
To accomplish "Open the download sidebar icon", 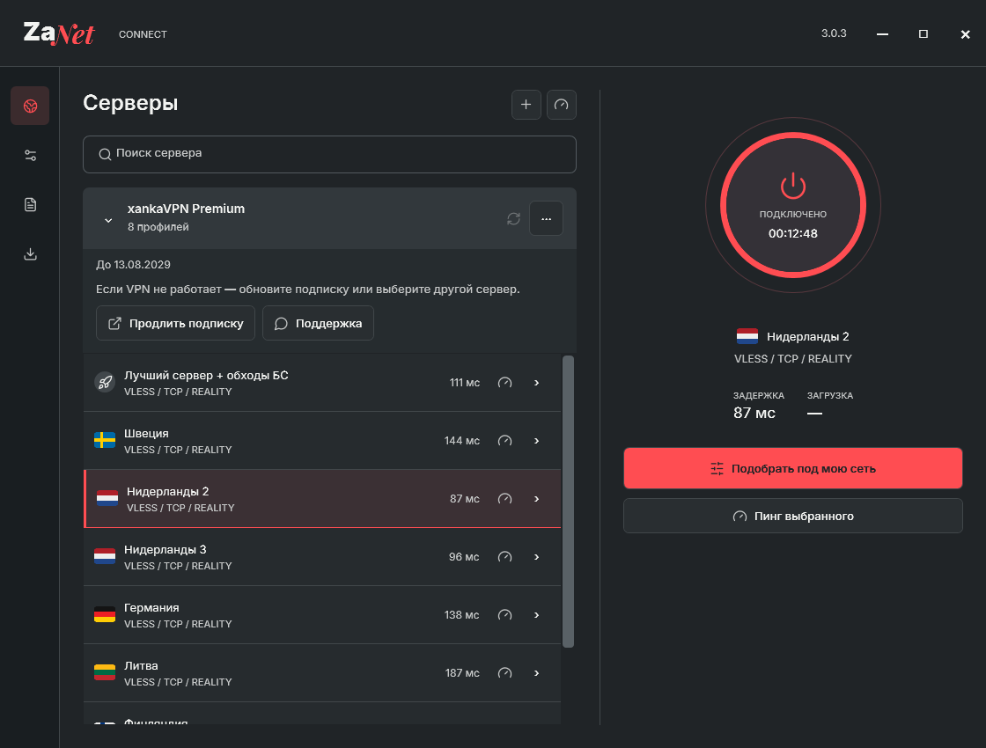I will (x=30, y=254).
